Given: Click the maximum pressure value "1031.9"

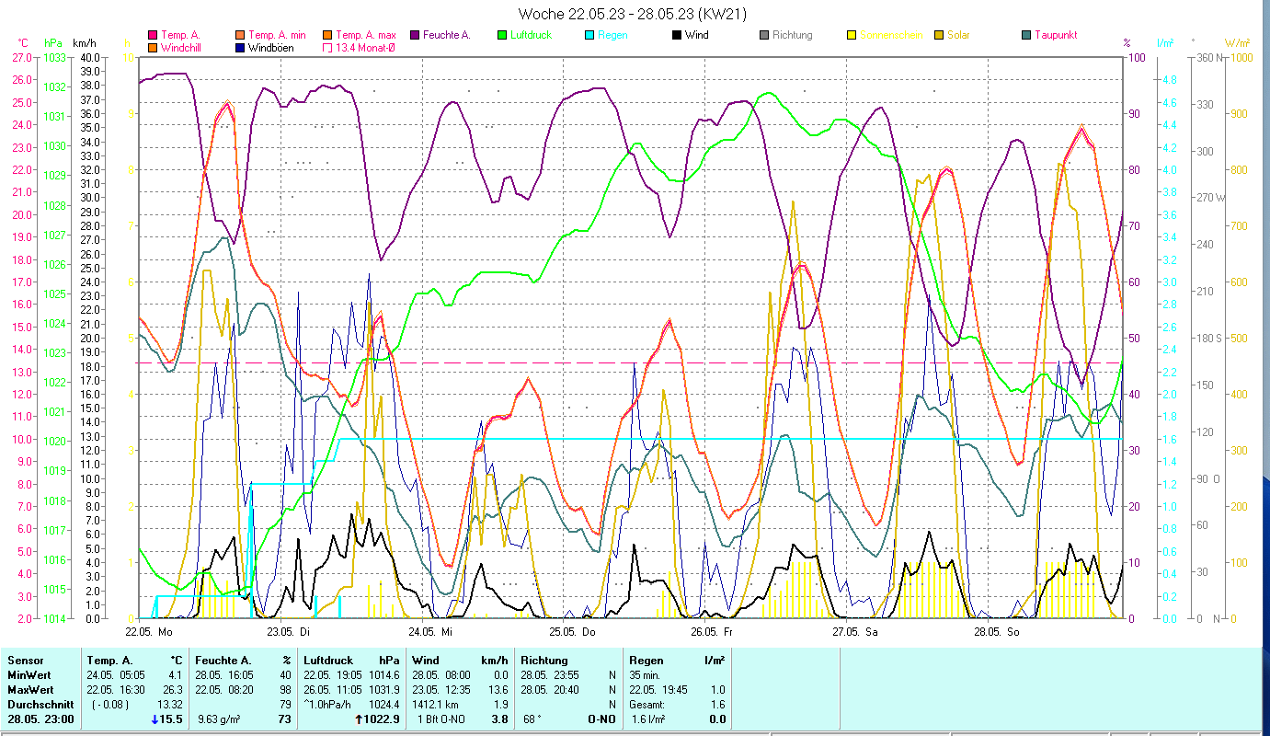Looking at the screenshot, I should point(383,690).
